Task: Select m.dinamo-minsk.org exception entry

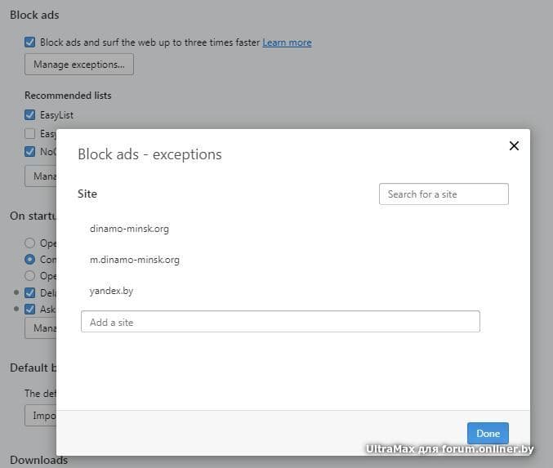Action: tap(134, 260)
